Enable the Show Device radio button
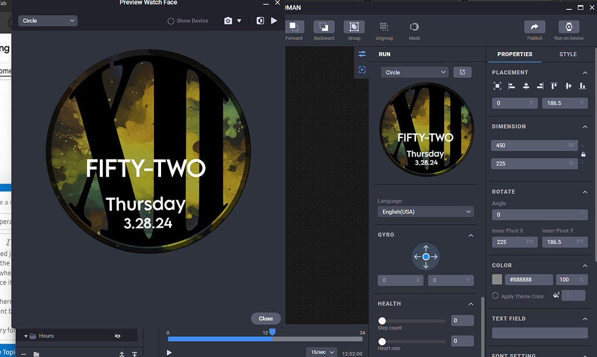The height and width of the screenshot is (357, 597). click(x=171, y=21)
